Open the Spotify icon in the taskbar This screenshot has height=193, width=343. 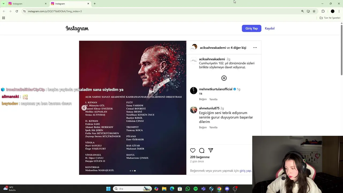pos(196,189)
